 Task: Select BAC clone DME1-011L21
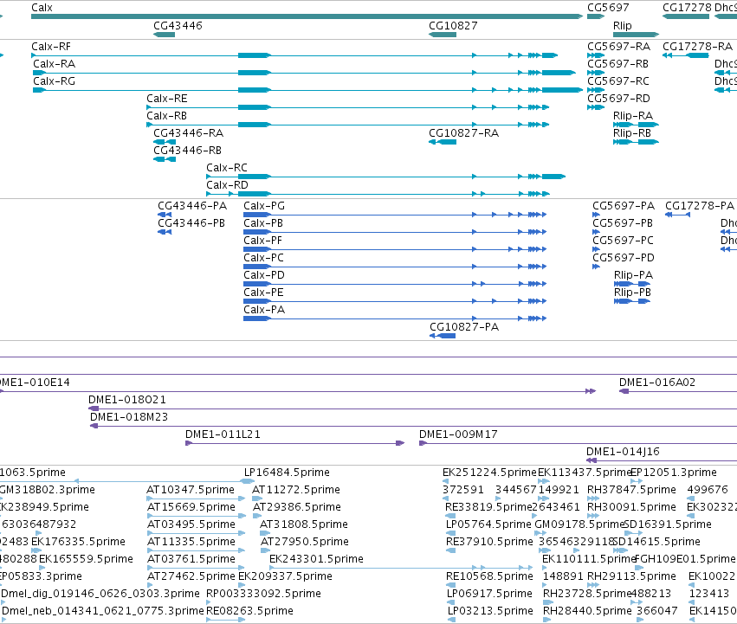pos(223,434)
